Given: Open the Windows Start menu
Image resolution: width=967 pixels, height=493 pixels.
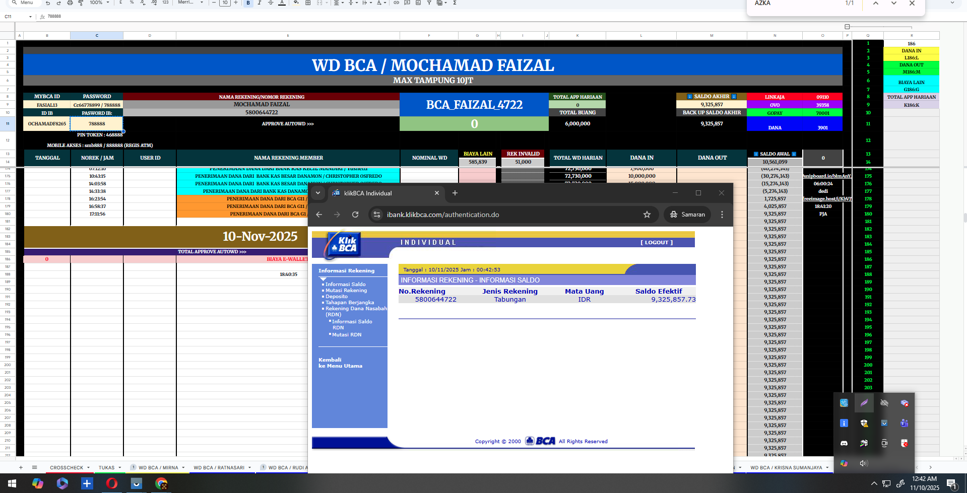Looking at the screenshot, I should pos(12,483).
